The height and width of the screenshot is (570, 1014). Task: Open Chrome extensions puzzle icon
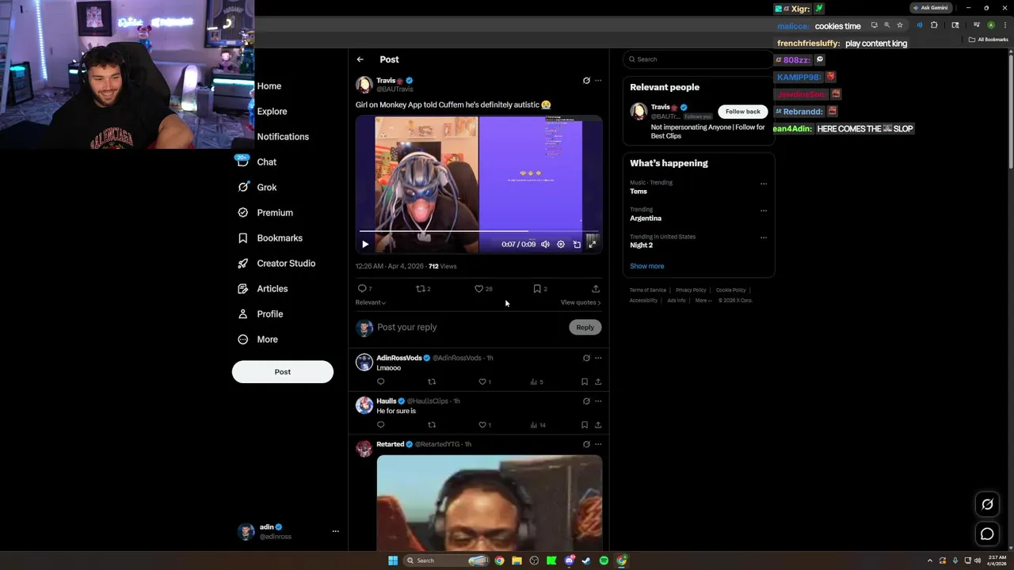934,25
